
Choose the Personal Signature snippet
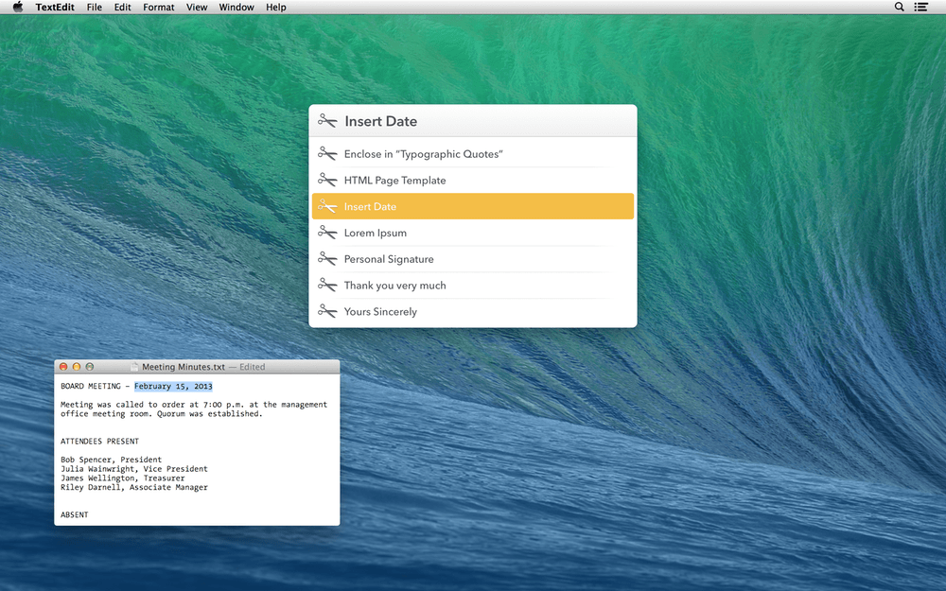pos(473,259)
